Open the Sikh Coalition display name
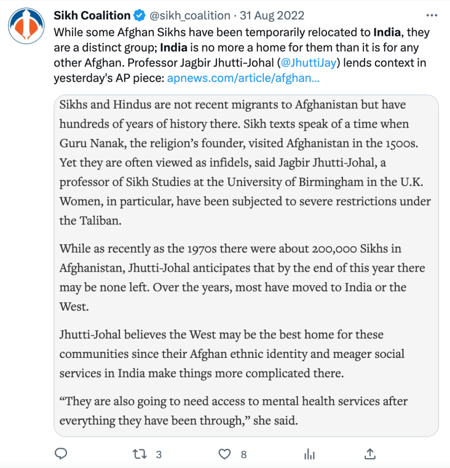The height and width of the screenshot is (468, 450). pos(92,16)
